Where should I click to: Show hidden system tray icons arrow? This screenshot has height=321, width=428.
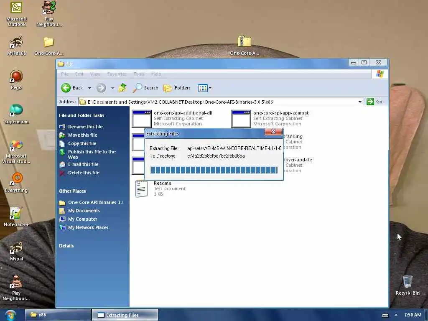396,315
